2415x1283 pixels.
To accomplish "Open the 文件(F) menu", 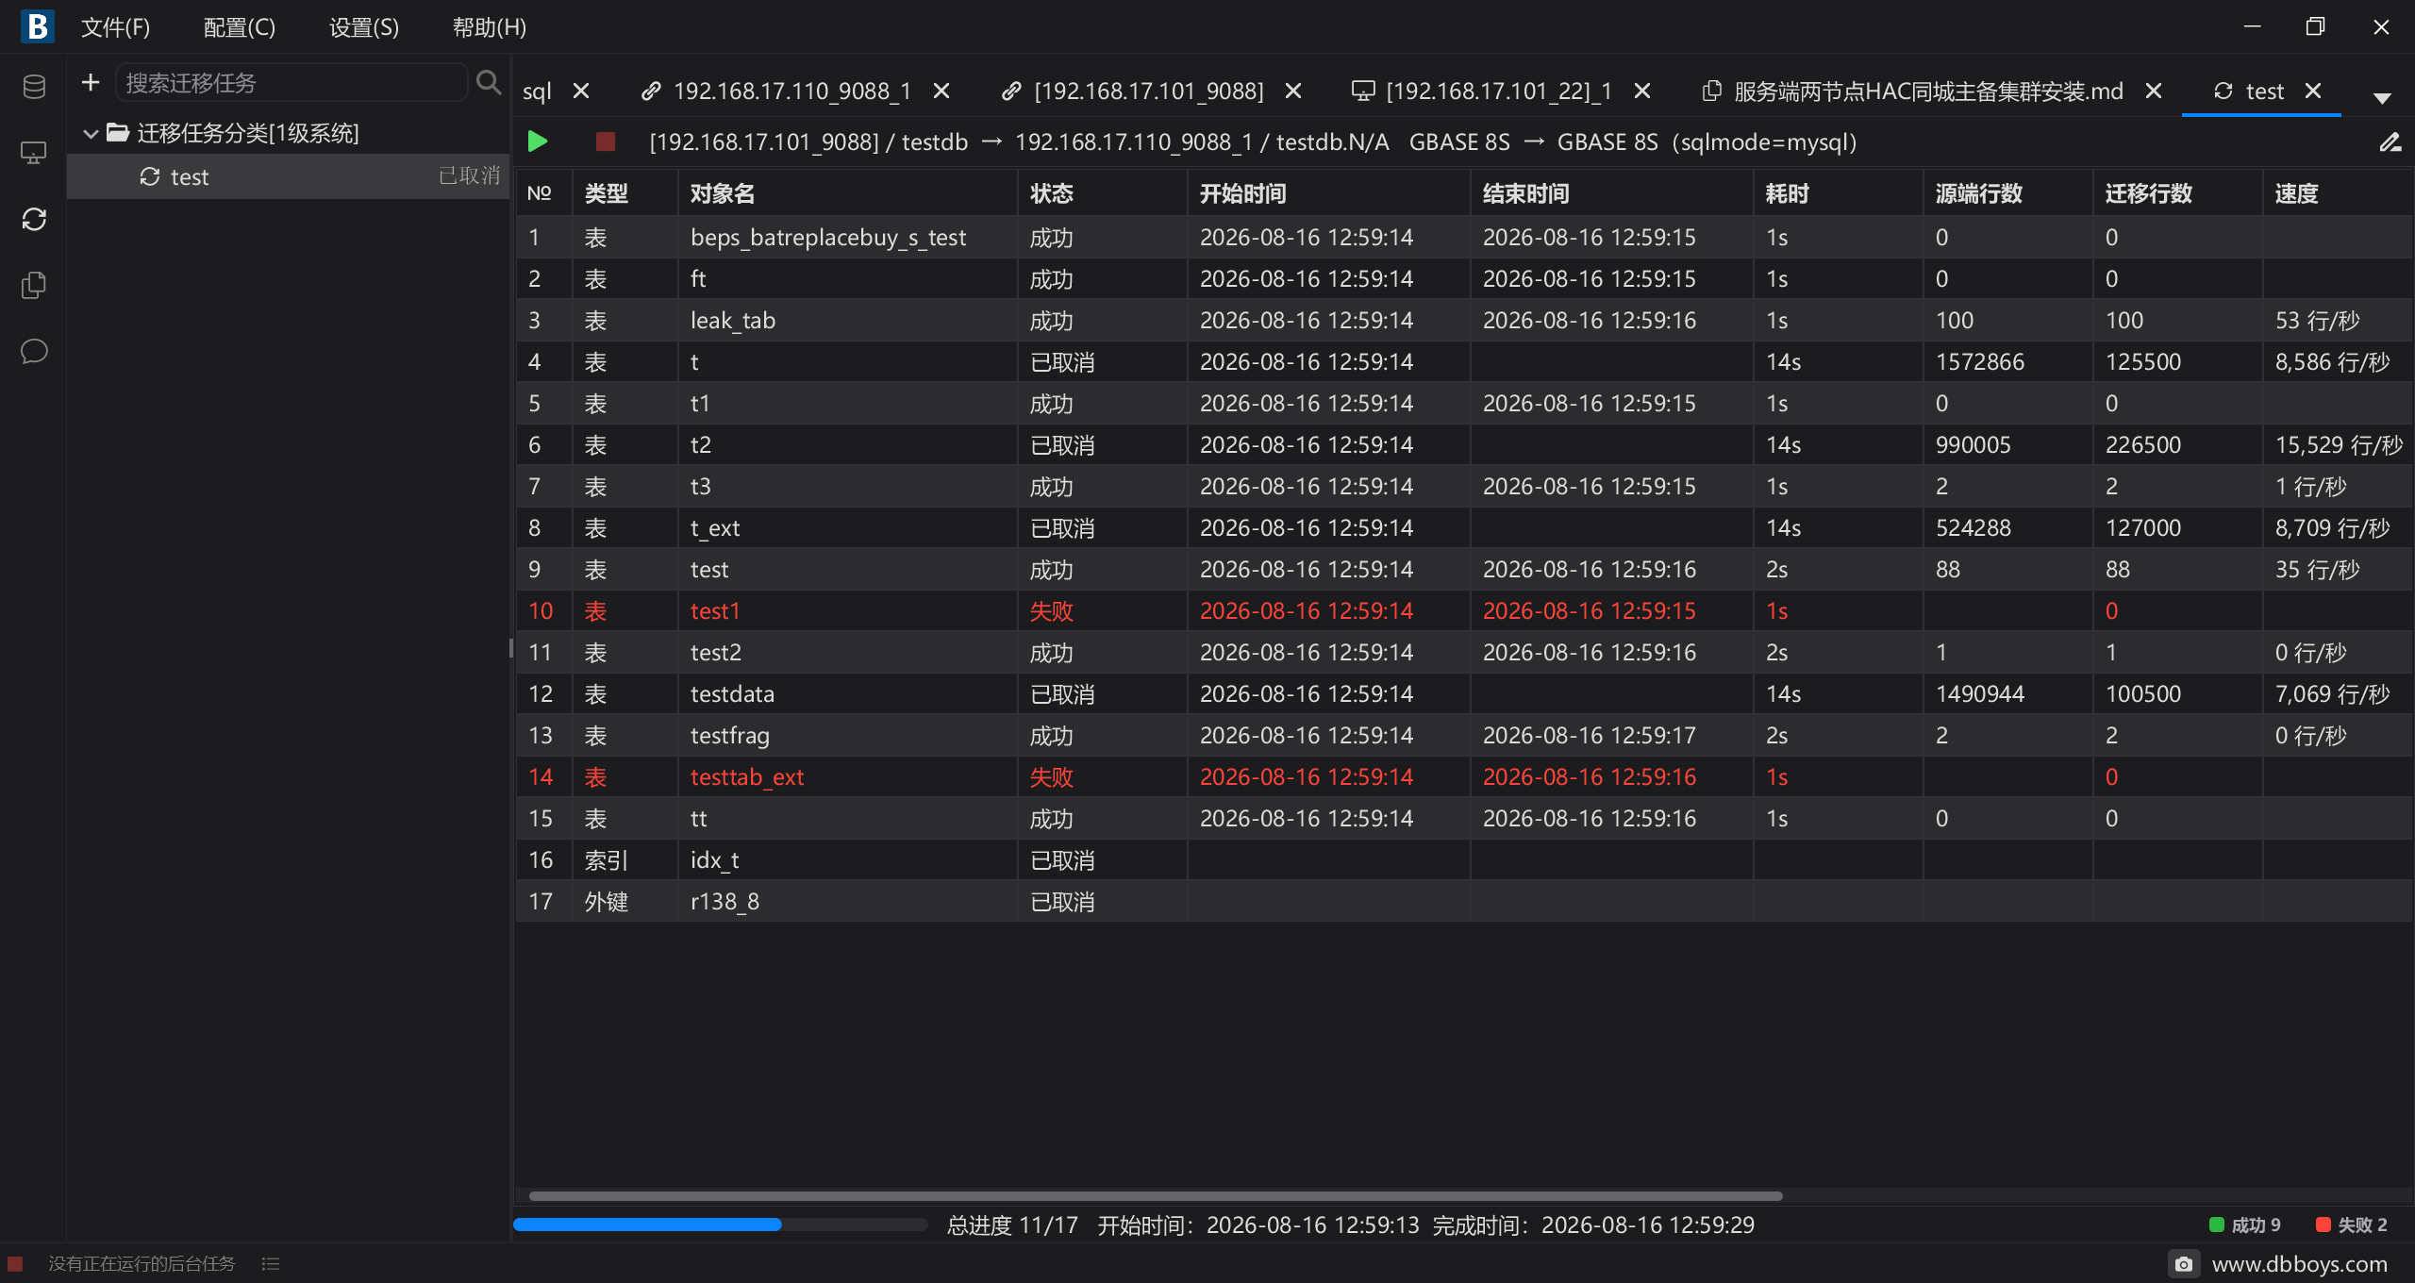I will 115,27.
